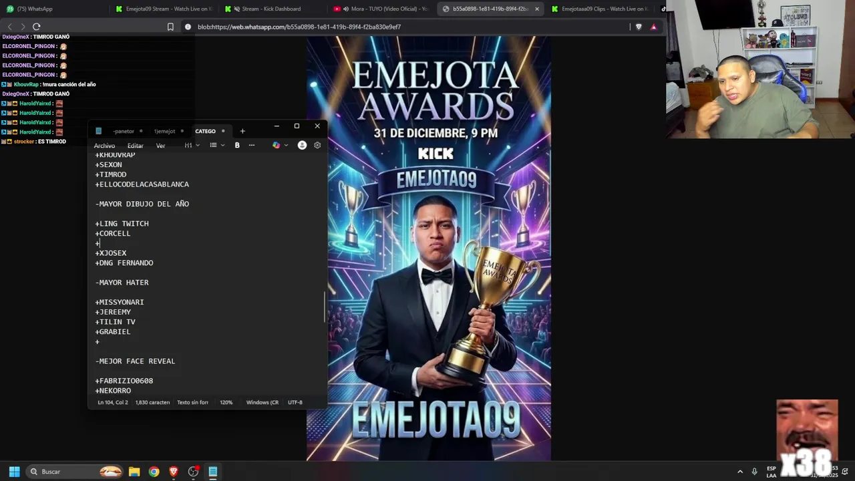Image resolution: width=855 pixels, height=481 pixels.
Task: Open File Explorer from the taskbar
Action: 134,472
